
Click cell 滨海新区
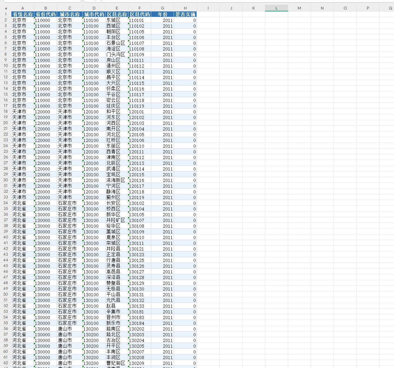(117, 180)
